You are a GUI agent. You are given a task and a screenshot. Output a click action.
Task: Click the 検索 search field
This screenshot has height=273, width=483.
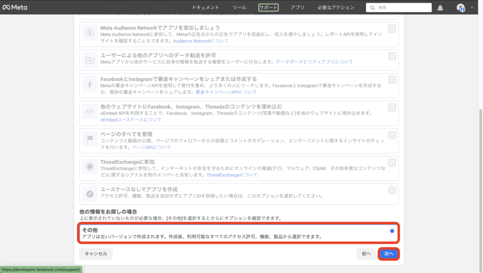pyautogui.click(x=399, y=8)
